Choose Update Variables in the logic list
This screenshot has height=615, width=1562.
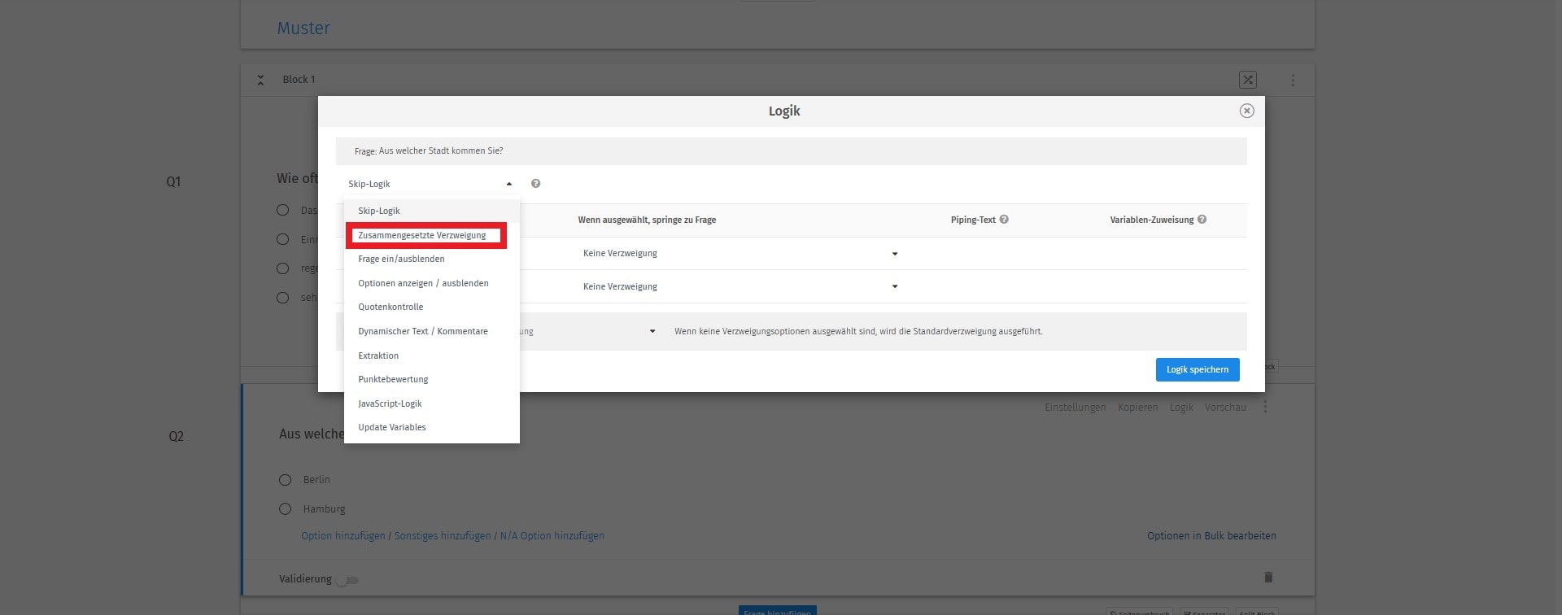tap(431, 427)
